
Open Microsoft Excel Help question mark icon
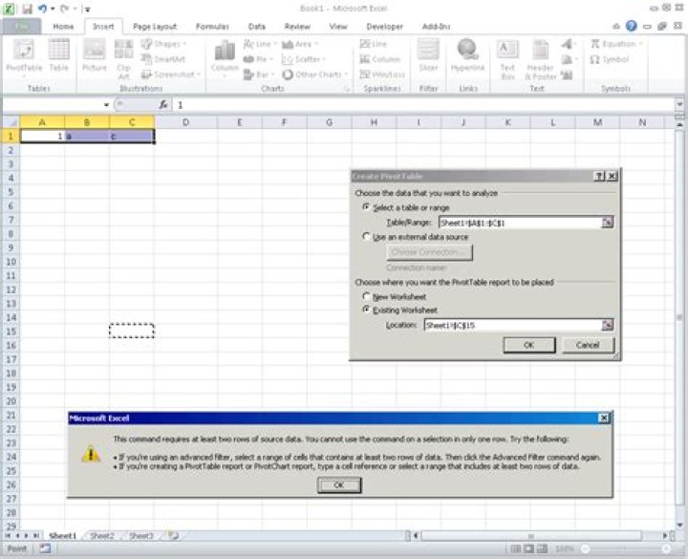tap(632, 26)
